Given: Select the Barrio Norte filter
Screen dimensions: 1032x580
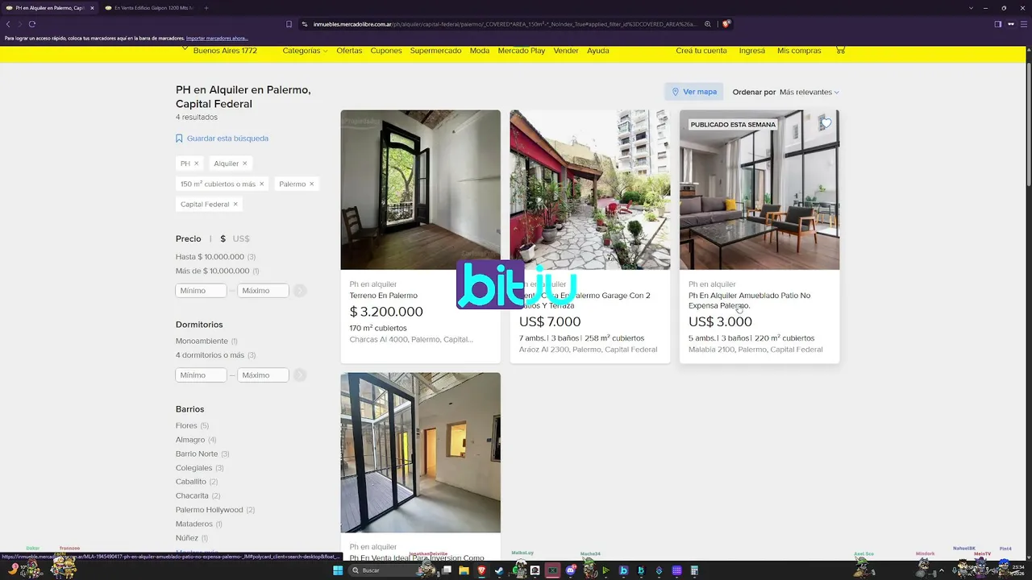Looking at the screenshot, I should 202,454.
